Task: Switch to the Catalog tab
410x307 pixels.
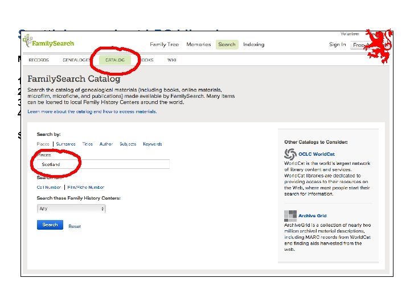Action: tap(115, 60)
